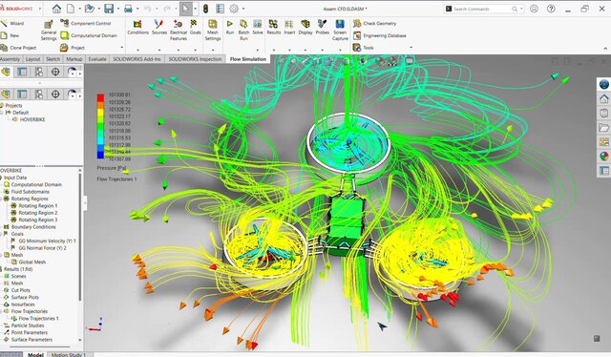Viewport: 611px width, 357px height.
Task: Open Conditions in the ribbon
Action: (x=137, y=28)
